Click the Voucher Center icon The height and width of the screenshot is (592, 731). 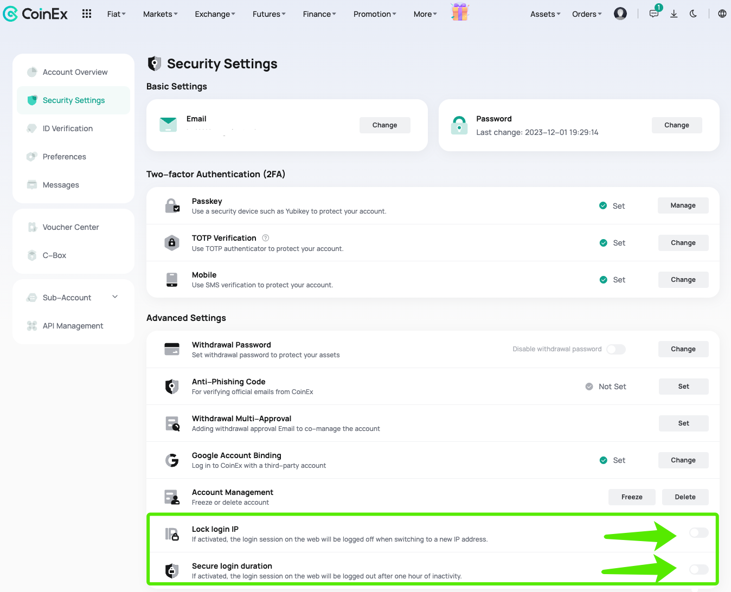click(x=32, y=227)
